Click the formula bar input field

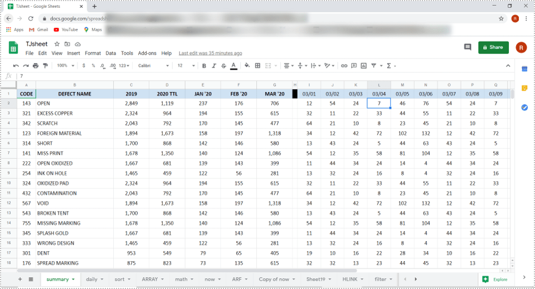coord(223,76)
